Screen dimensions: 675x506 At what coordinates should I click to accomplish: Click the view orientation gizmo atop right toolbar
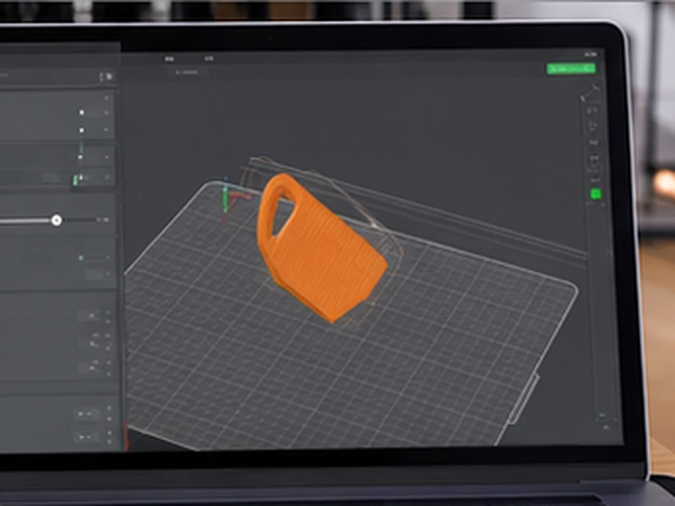pos(590,92)
